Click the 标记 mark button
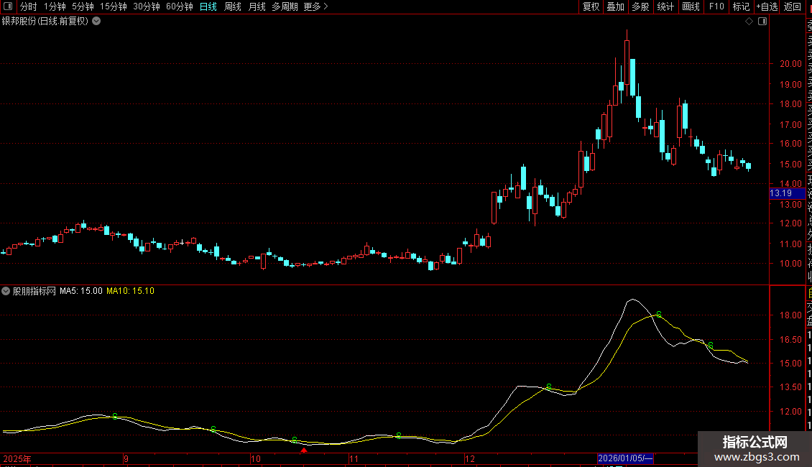 pos(741,6)
